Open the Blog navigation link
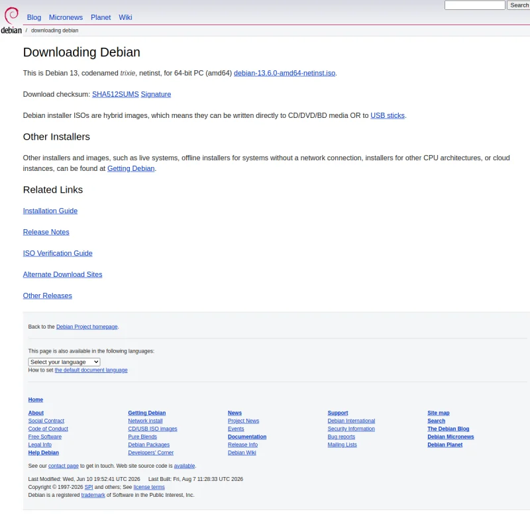The width and height of the screenshot is (530, 530). point(34,17)
